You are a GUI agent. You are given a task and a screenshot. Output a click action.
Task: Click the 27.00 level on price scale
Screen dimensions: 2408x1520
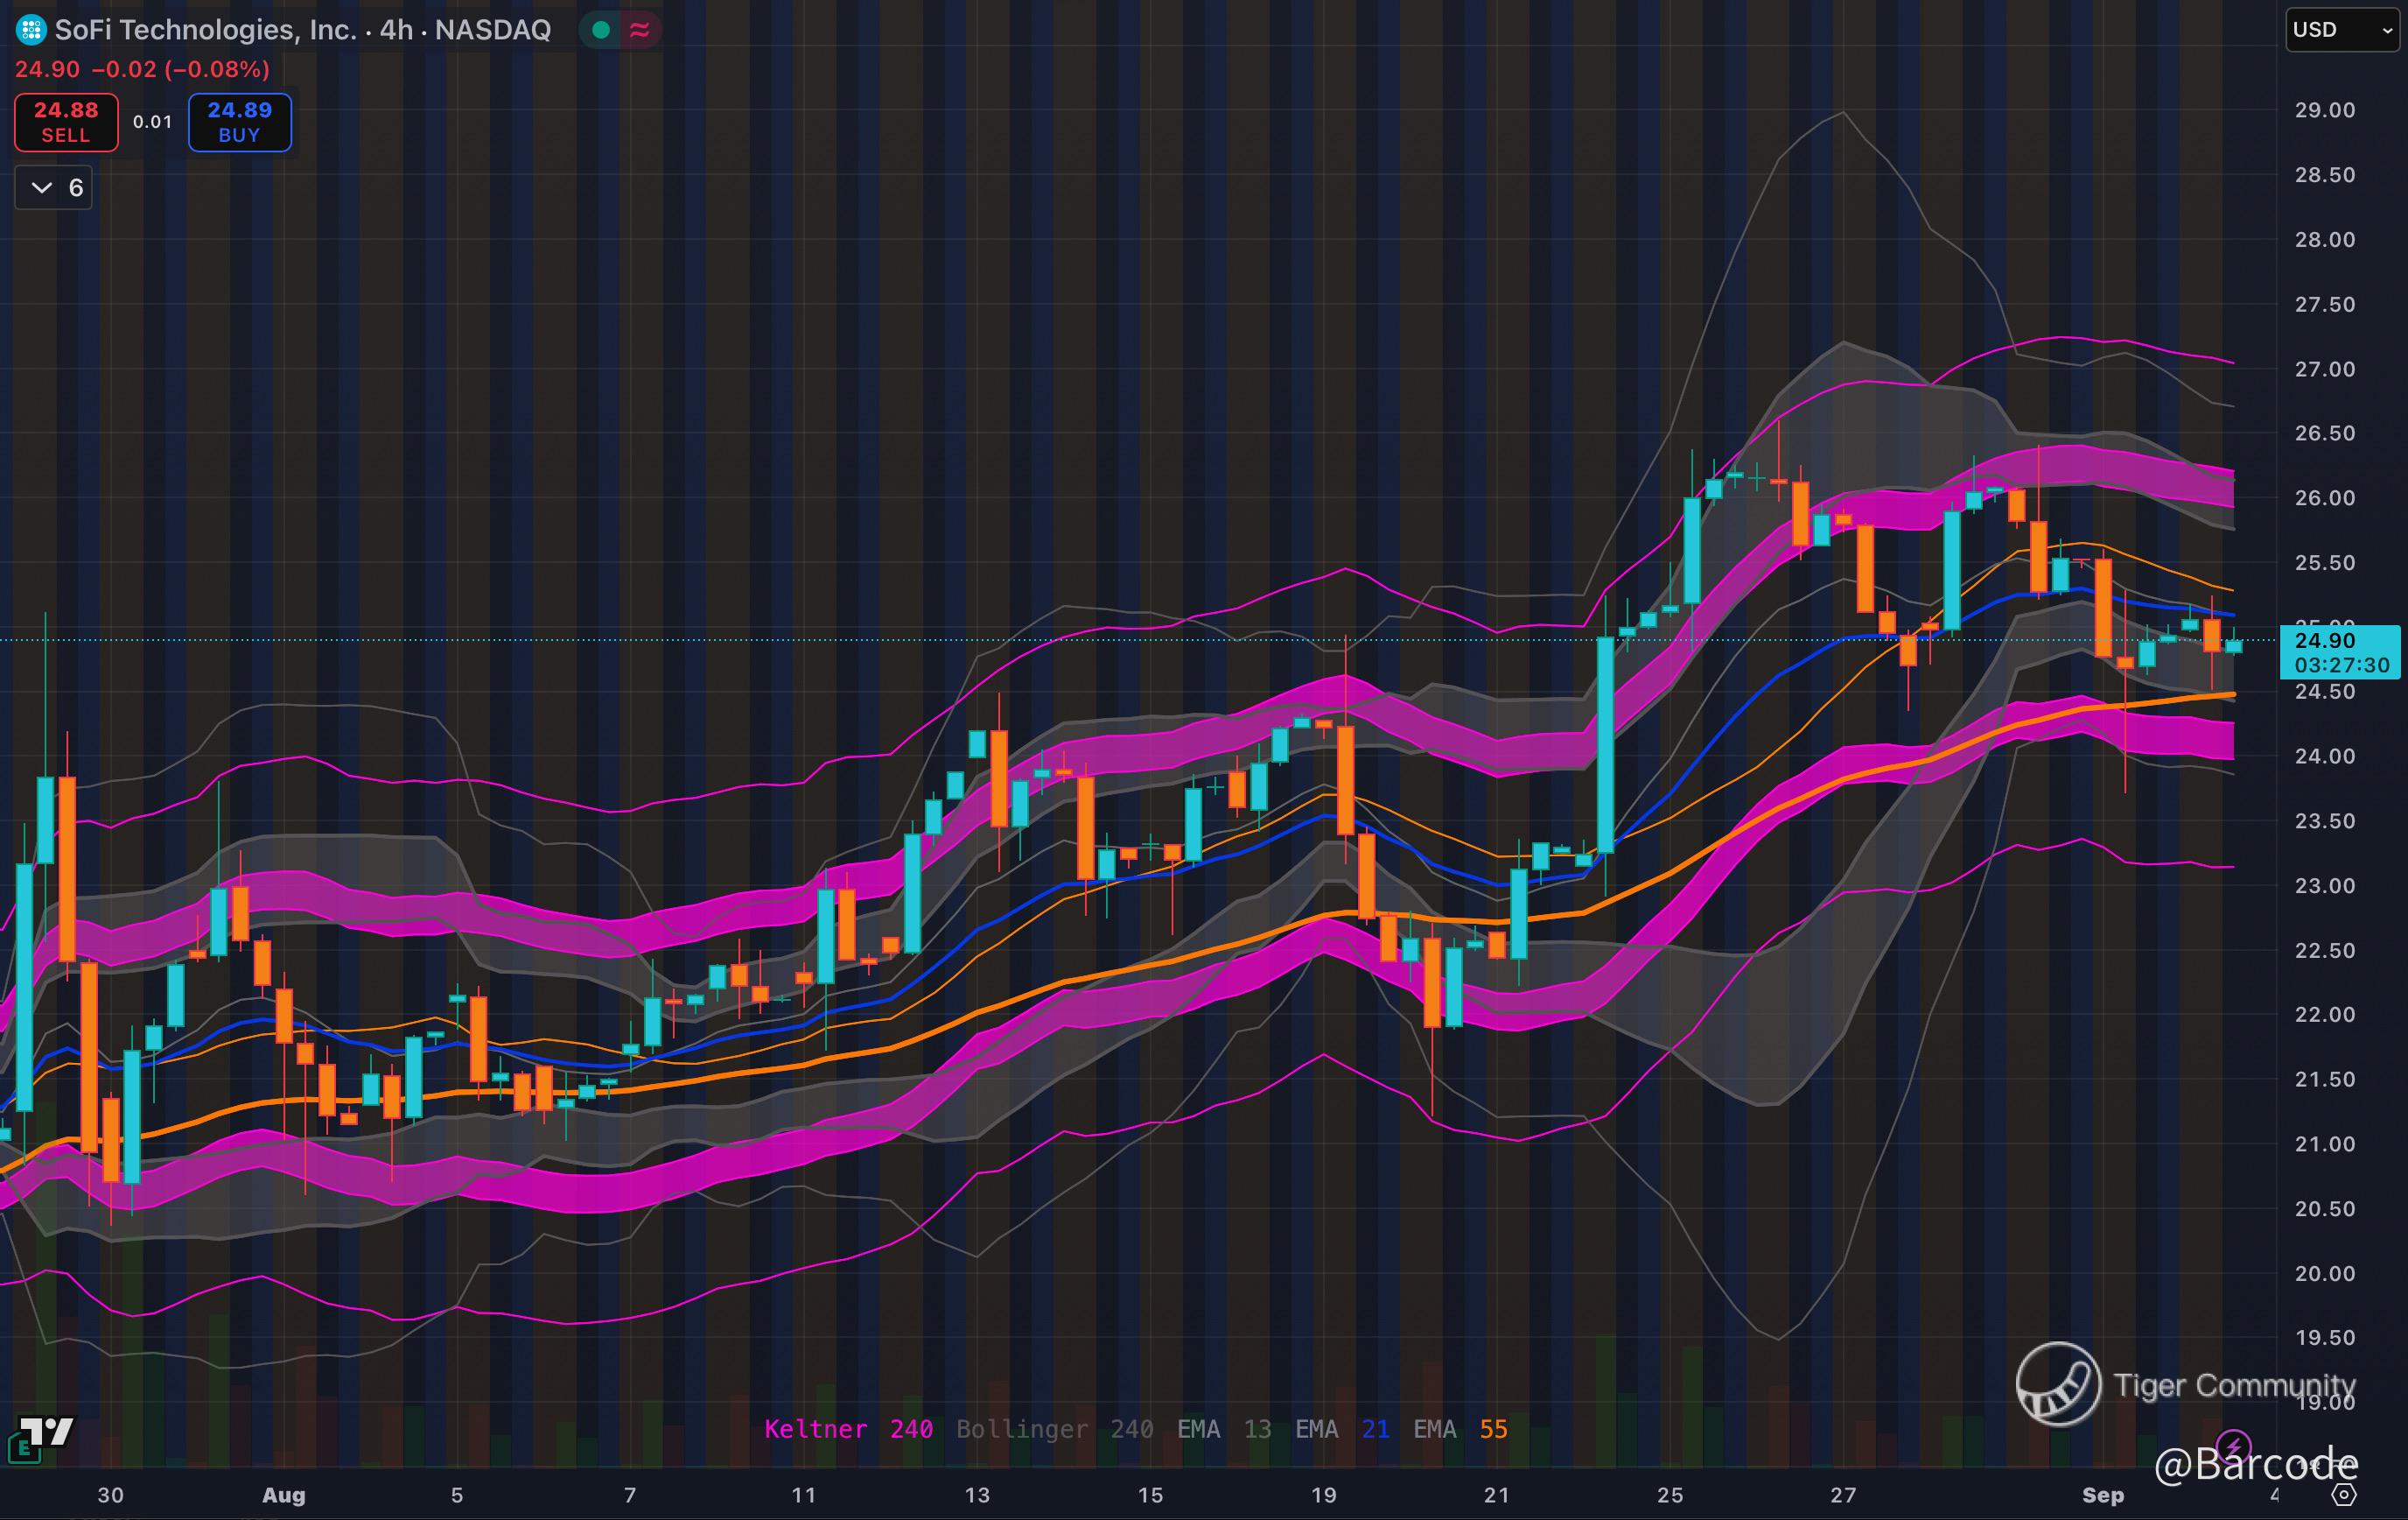[2324, 369]
